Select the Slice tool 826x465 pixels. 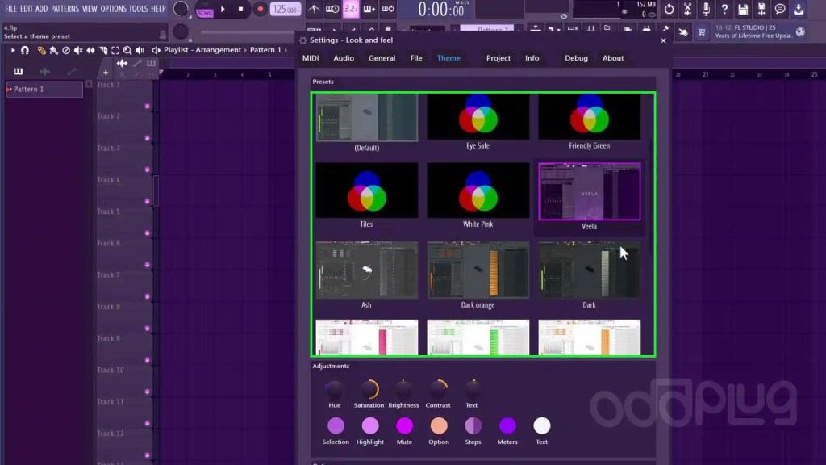click(x=102, y=50)
